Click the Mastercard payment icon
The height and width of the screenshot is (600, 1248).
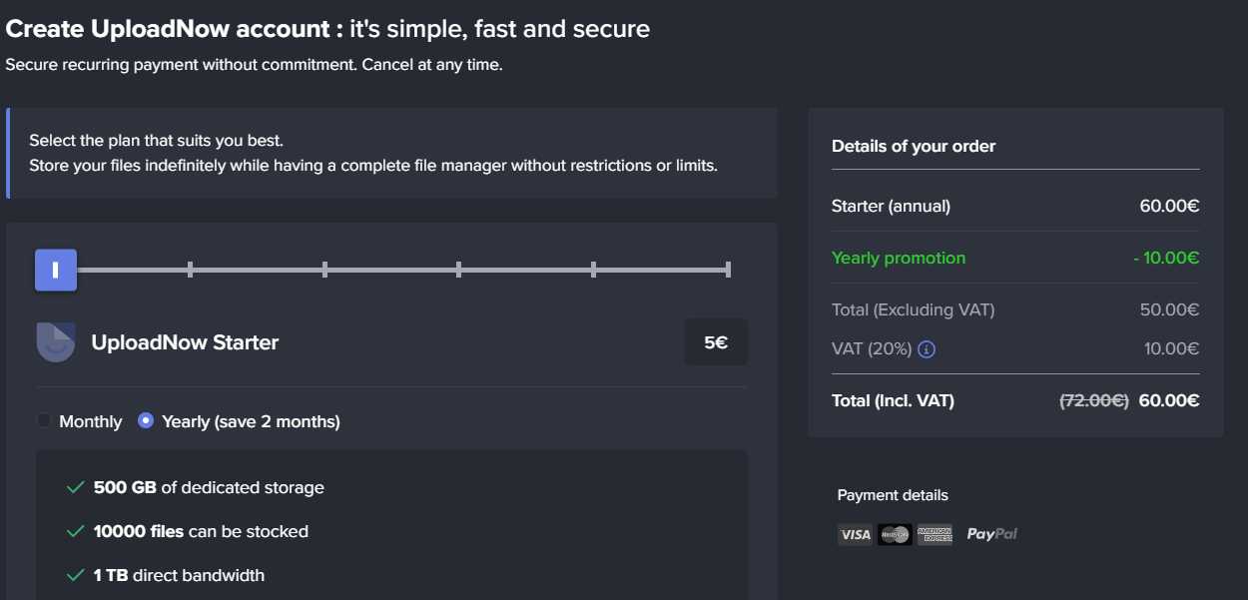coord(895,534)
